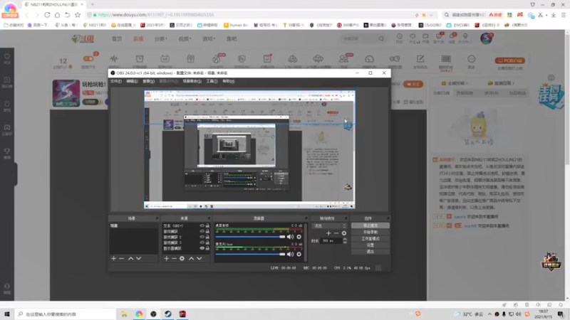Move source up arrow in OBS Sources panel
The width and height of the screenshot is (570, 320).
191,258
